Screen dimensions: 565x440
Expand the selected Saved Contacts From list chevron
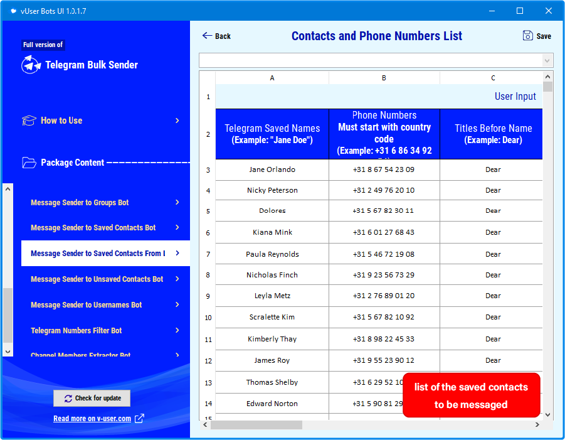177,253
